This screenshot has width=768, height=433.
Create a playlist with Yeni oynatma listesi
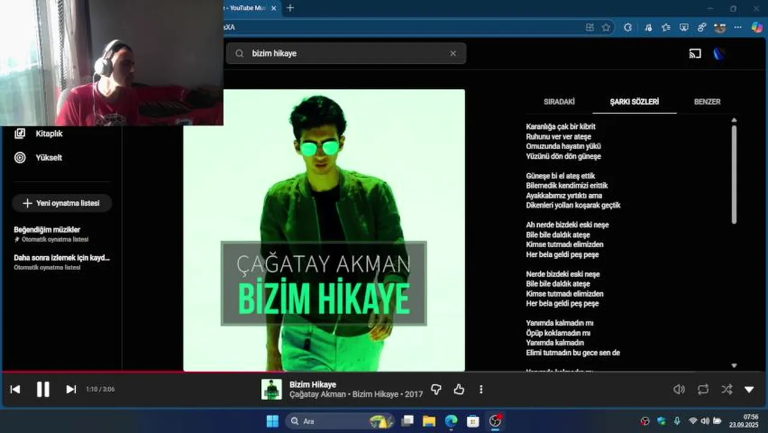point(62,203)
